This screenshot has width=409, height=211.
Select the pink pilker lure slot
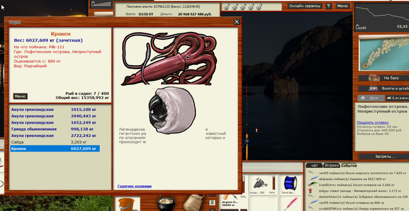[x=290, y=204]
